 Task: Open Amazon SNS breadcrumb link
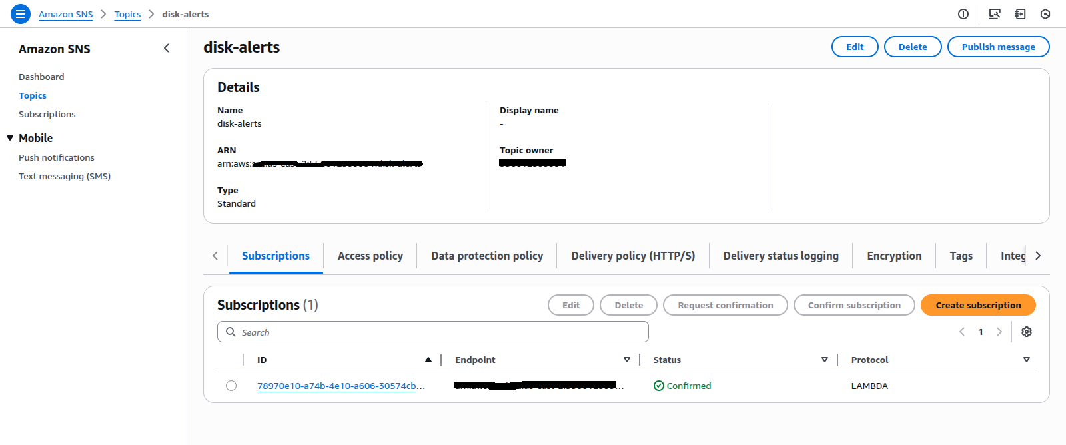(x=65, y=14)
